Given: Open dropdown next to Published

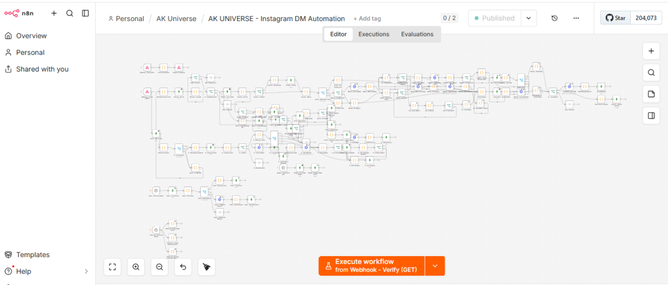Looking at the screenshot, I should coord(529,18).
